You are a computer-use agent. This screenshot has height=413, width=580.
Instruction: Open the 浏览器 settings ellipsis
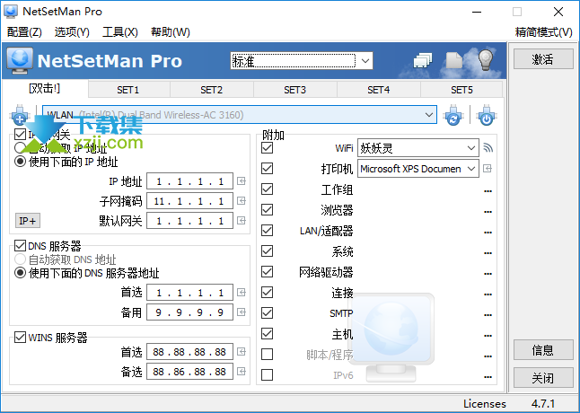[488, 212]
